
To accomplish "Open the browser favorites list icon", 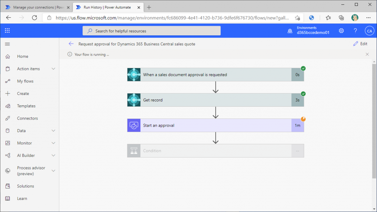I will (x=328, y=18).
